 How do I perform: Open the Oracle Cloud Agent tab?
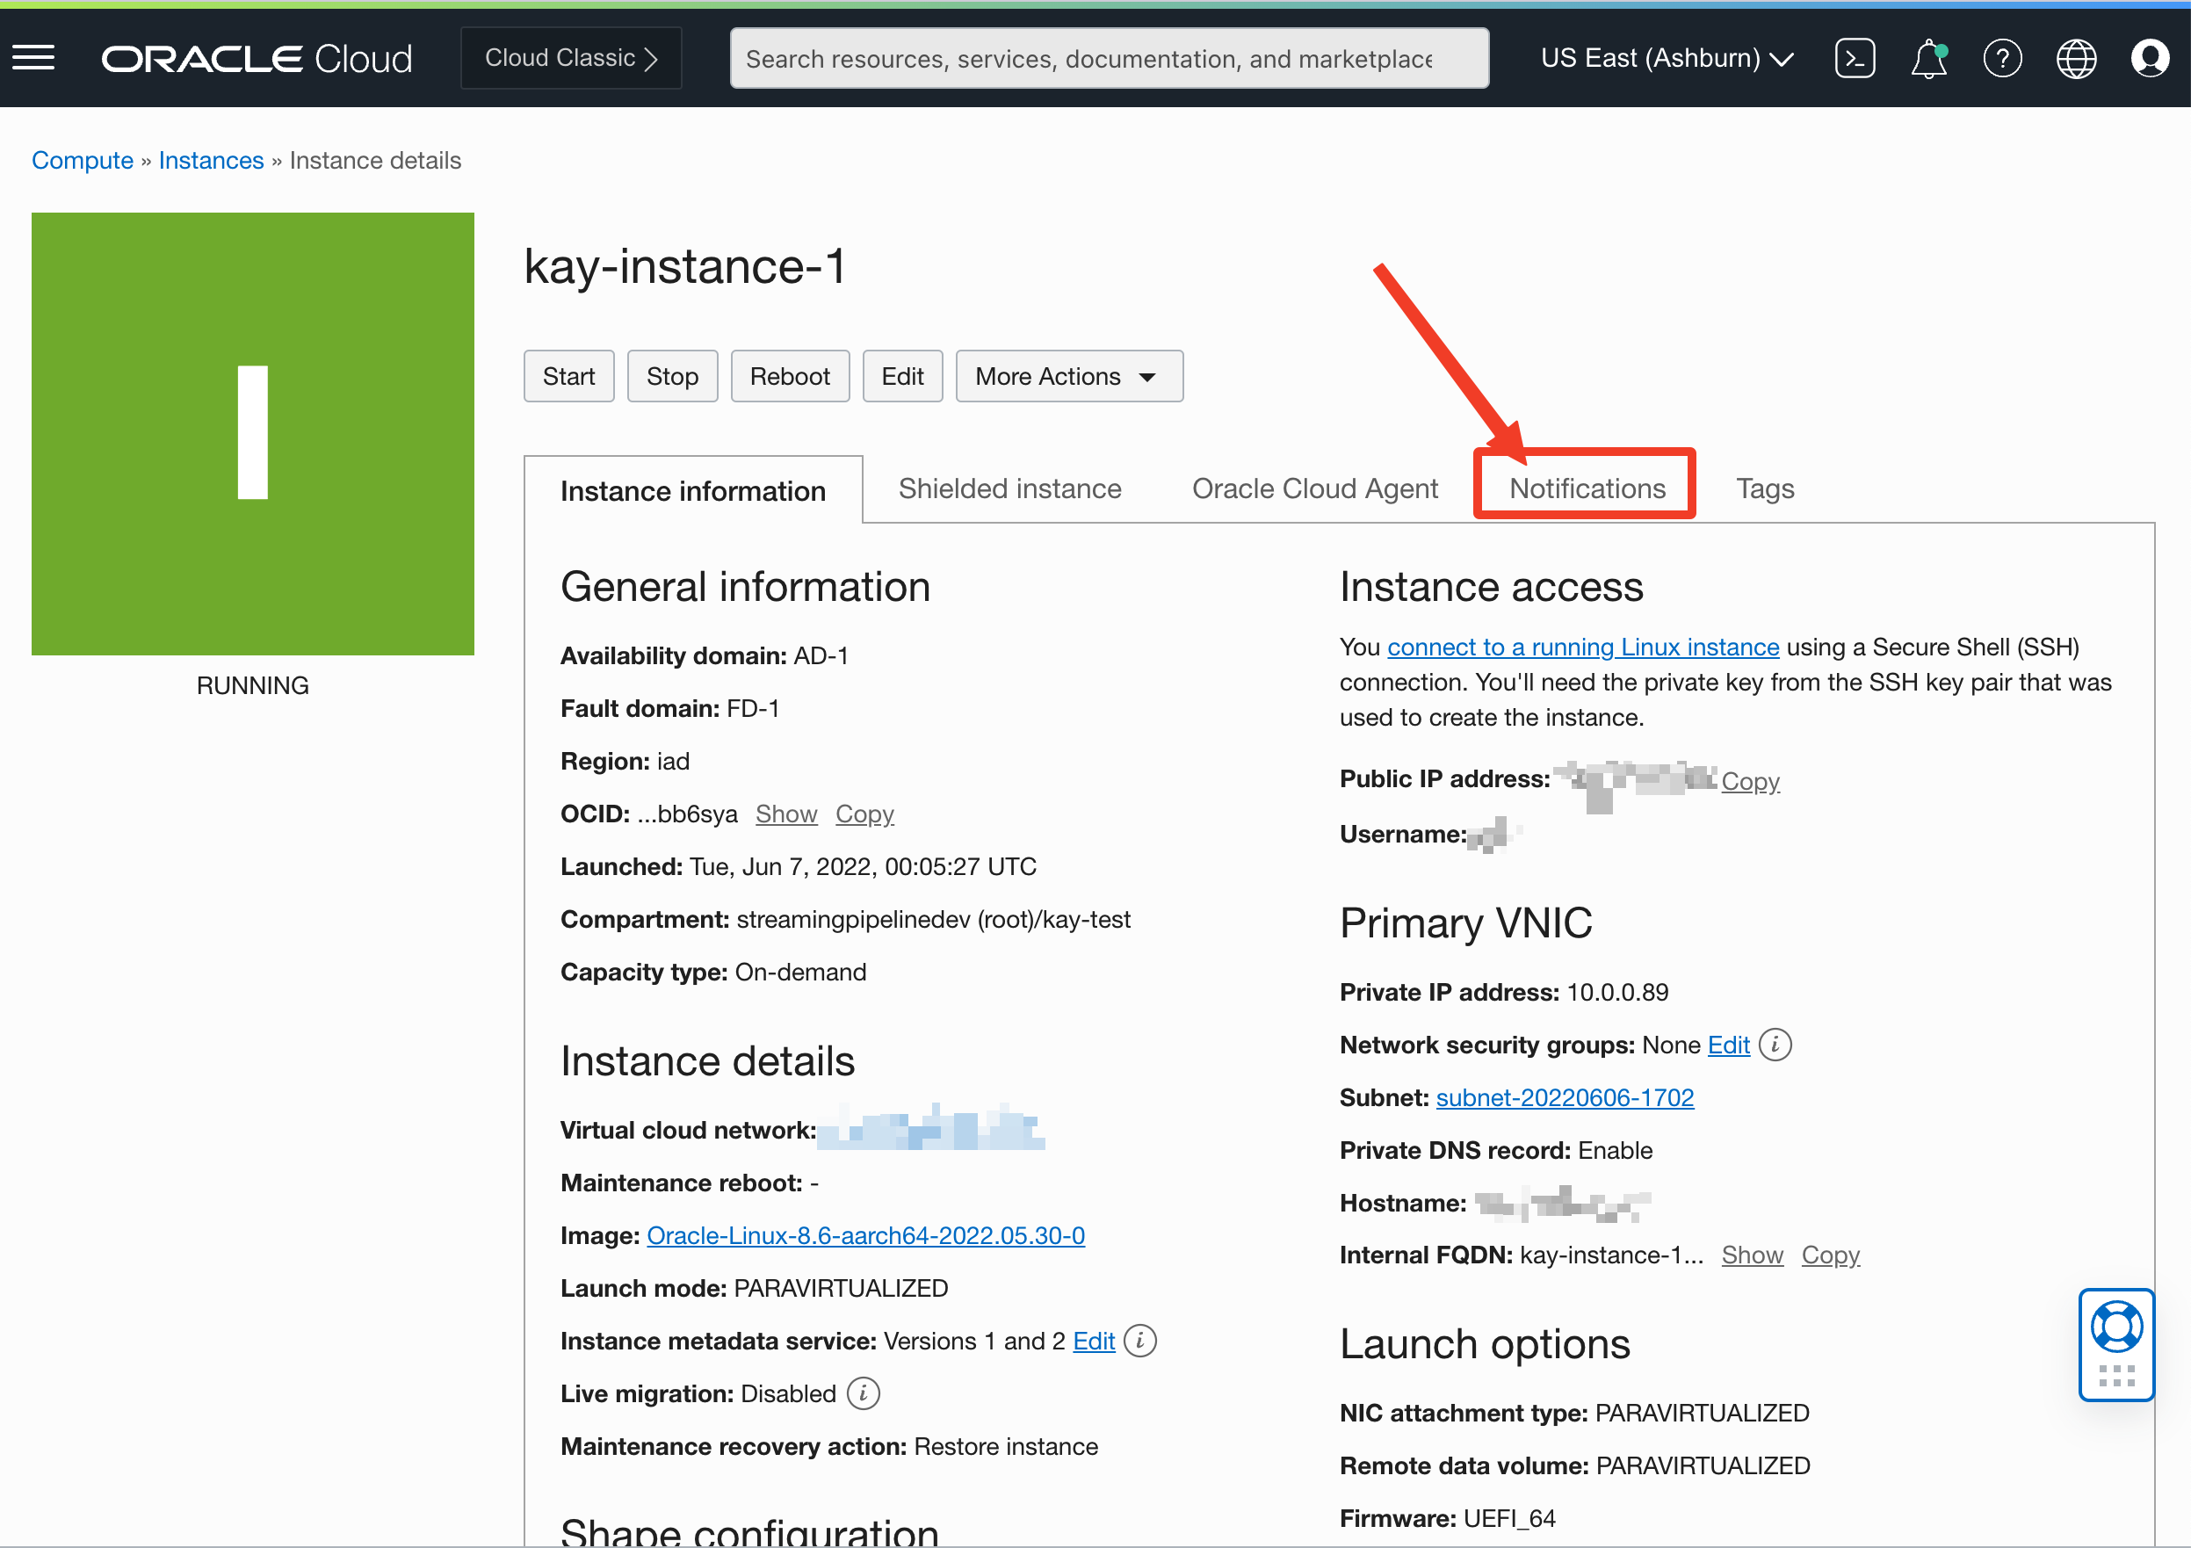1315,488
